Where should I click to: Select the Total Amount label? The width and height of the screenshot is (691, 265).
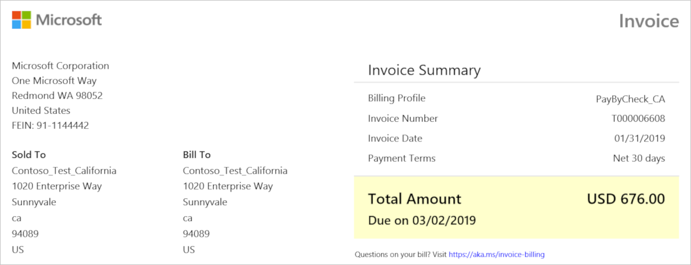tap(415, 199)
